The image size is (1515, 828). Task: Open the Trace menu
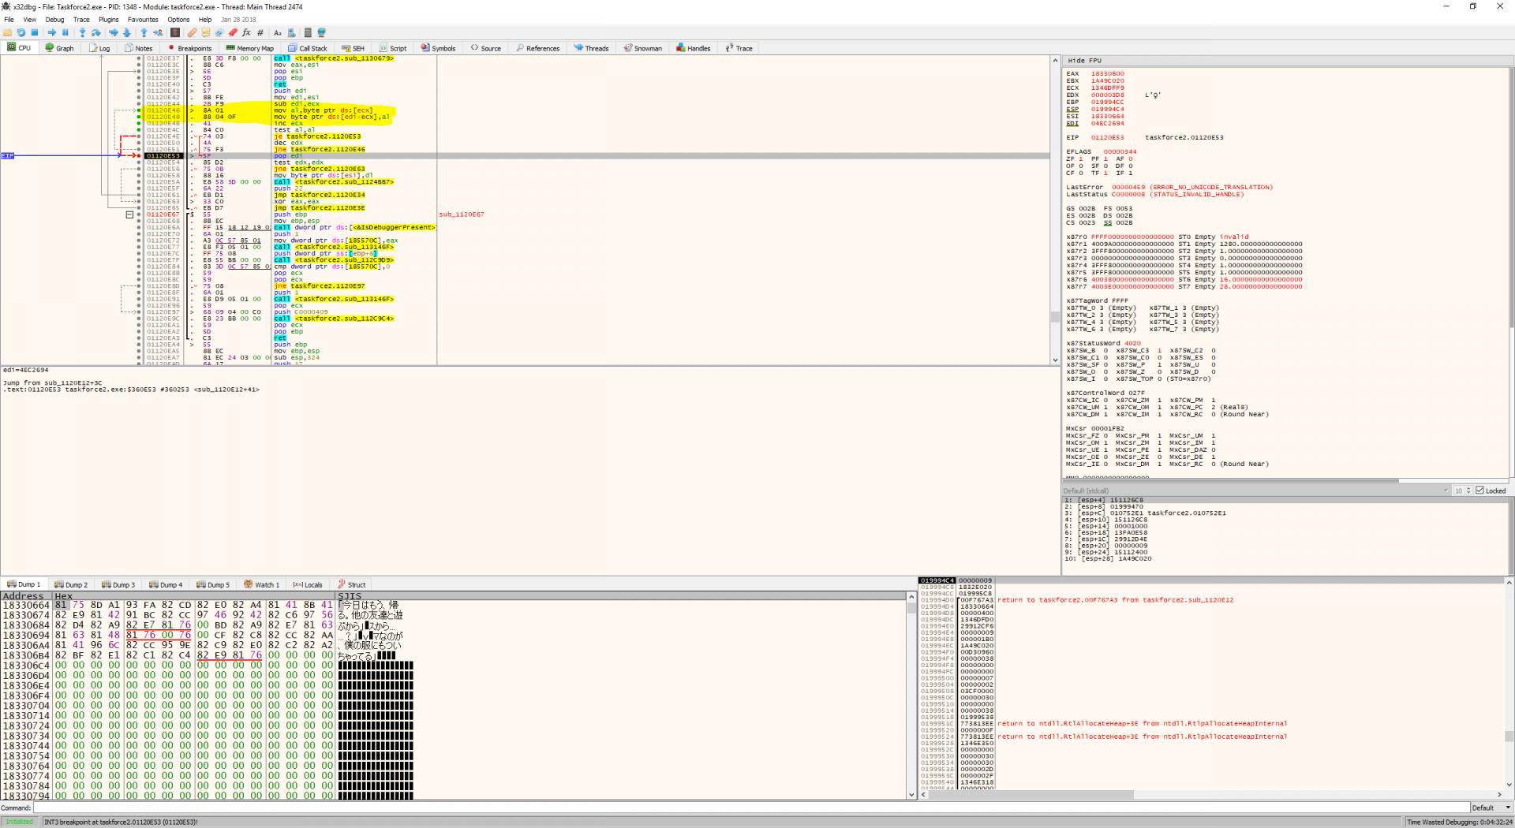[81, 20]
